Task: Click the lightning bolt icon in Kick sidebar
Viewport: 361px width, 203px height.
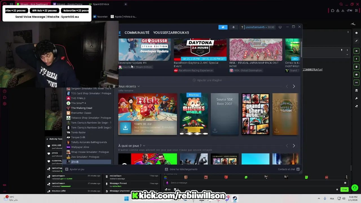Action: [356, 59]
